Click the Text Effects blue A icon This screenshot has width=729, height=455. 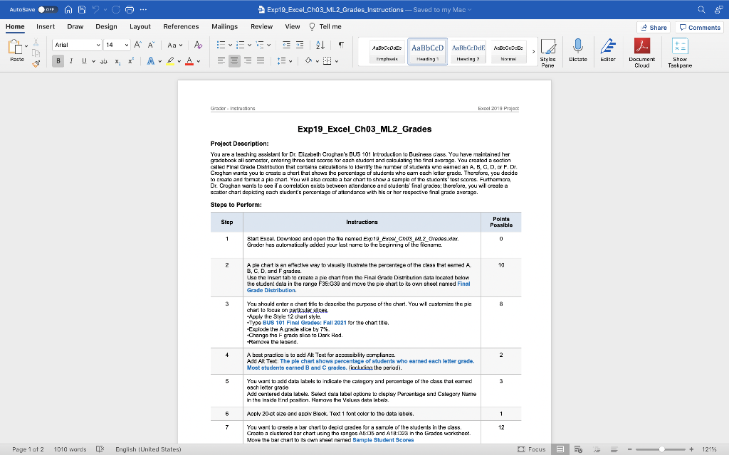[x=151, y=61]
